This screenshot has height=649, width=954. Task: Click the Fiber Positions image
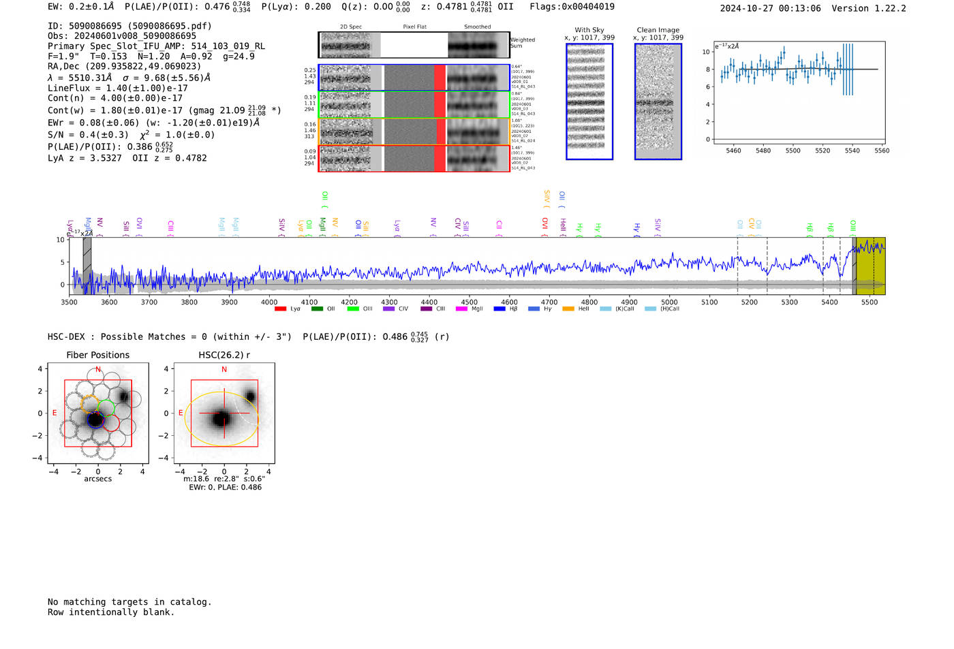tap(98, 413)
